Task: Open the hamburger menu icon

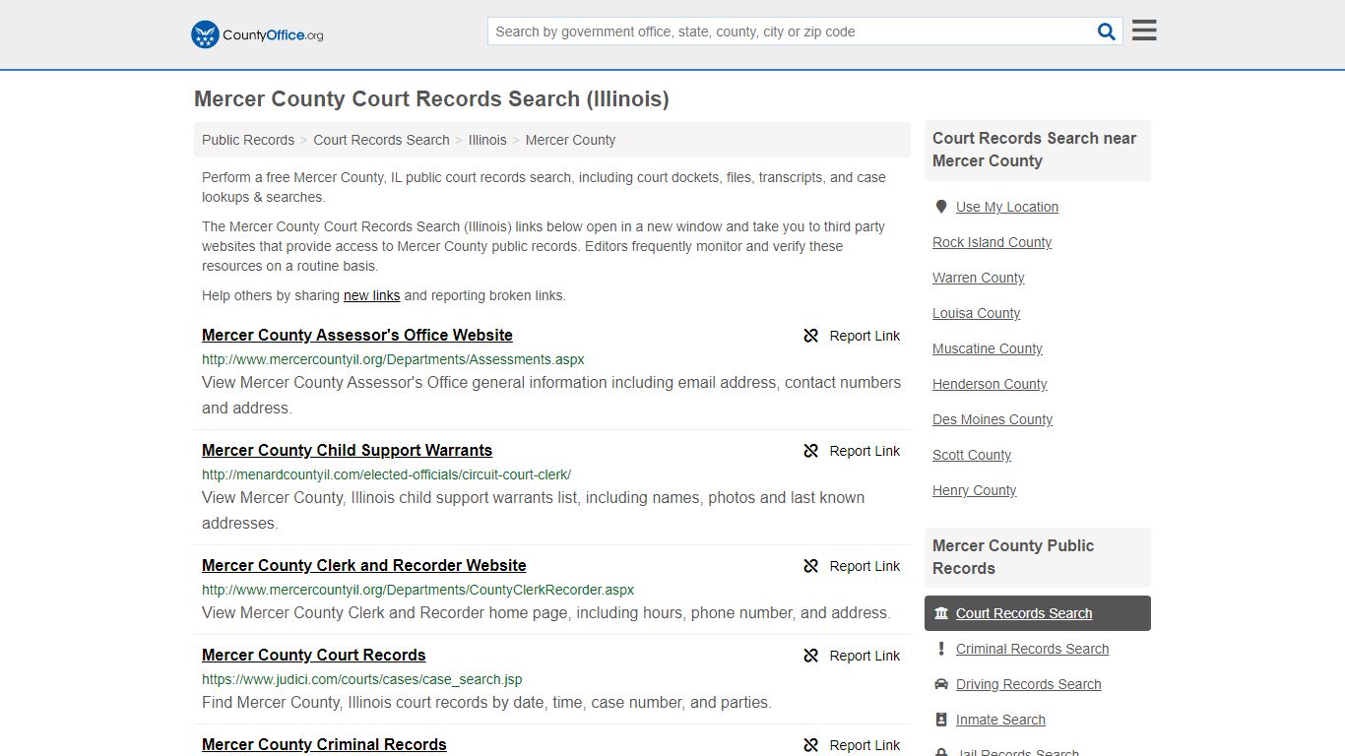Action: [x=1144, y=31]
